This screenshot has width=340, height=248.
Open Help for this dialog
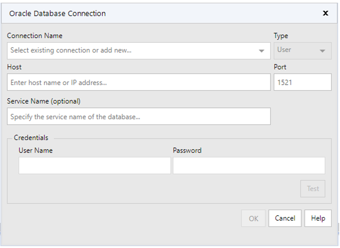318,218
